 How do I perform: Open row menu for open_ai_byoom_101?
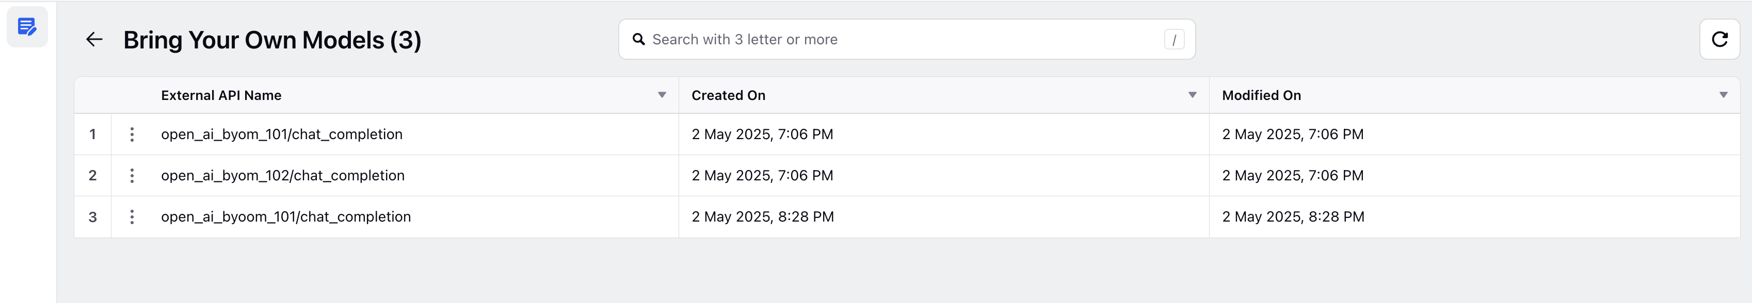(x=132, y=217)
